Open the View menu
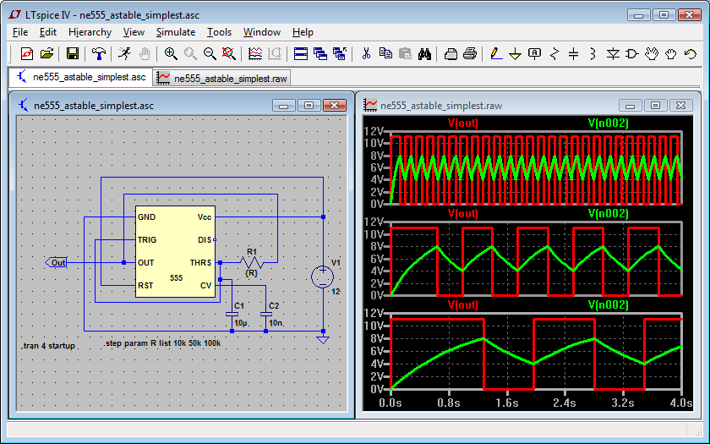Viewport: 710px width, 444px height. click(x=134, y=32)
